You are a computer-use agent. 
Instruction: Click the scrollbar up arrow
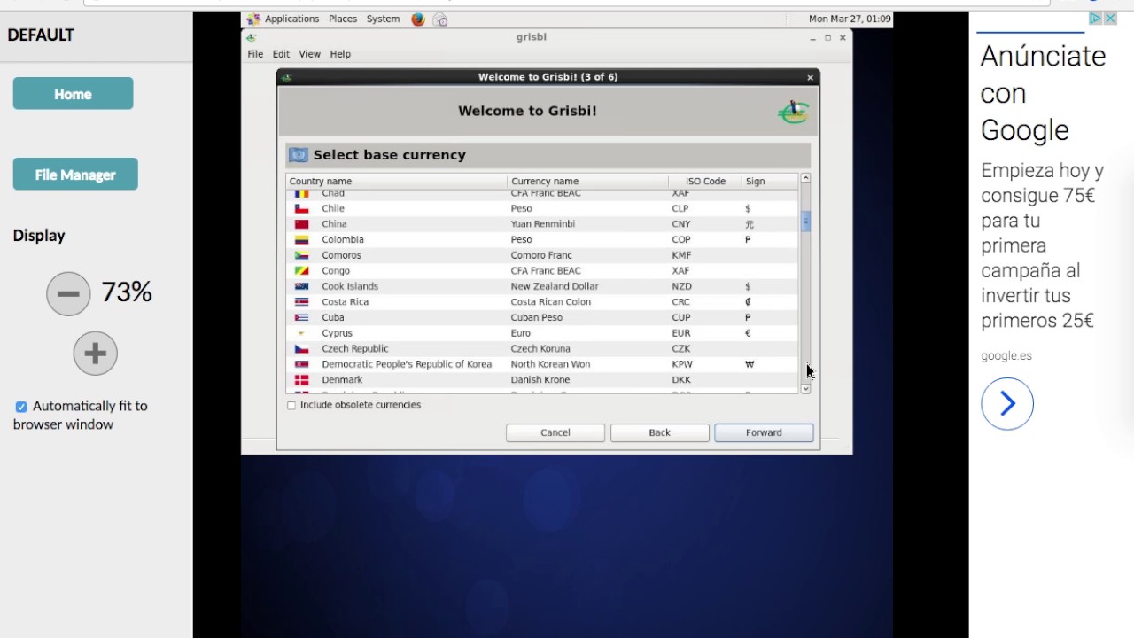pos(805,179)
